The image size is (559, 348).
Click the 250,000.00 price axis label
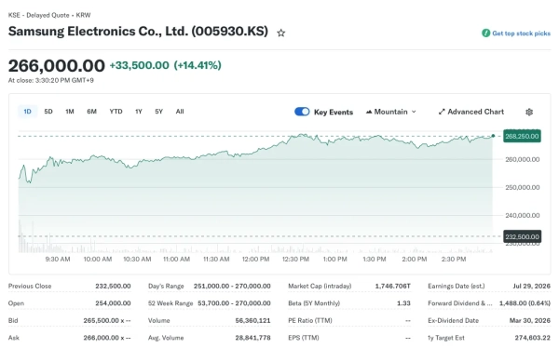tap(523, 187)
